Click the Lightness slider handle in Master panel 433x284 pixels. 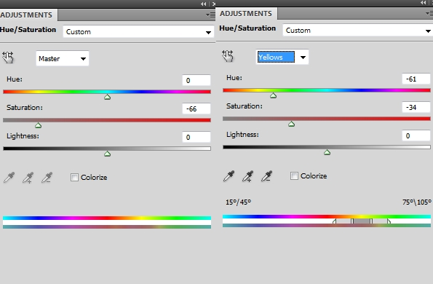click(108, 154)
